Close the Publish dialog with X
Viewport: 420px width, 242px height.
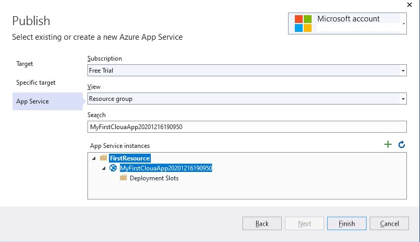pos(410,5)
